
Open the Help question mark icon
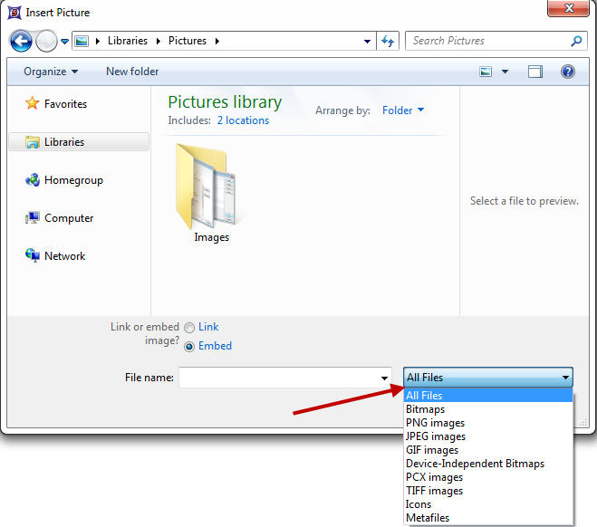(x=568, y=72)
